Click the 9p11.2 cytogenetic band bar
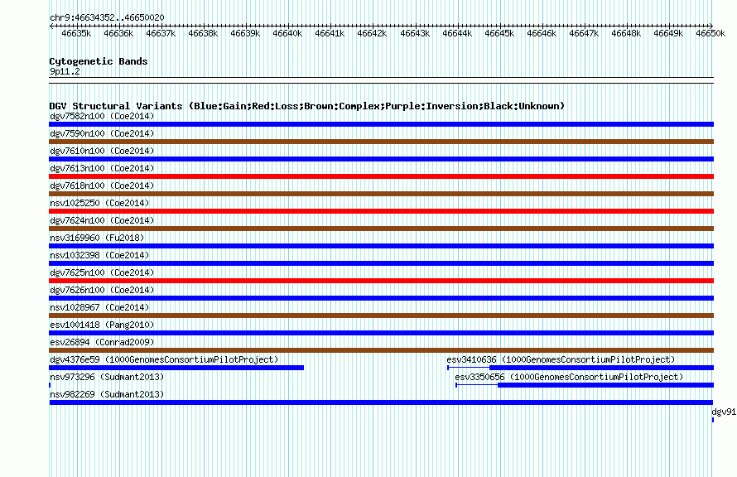Screen dimensions: 737x477 pos(381,80)
